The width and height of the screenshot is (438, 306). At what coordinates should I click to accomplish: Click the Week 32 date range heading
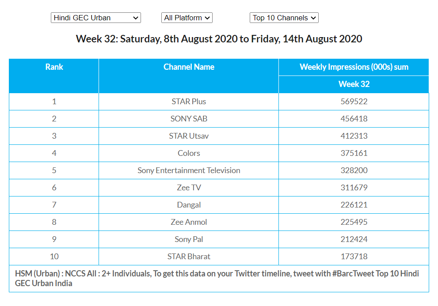coord(219,39)
